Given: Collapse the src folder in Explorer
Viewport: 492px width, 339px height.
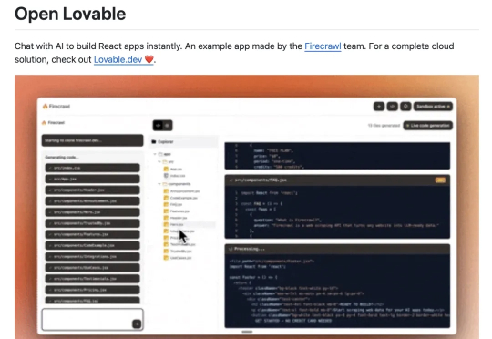Looking at the screenshot, I should [x=159, y=161].
